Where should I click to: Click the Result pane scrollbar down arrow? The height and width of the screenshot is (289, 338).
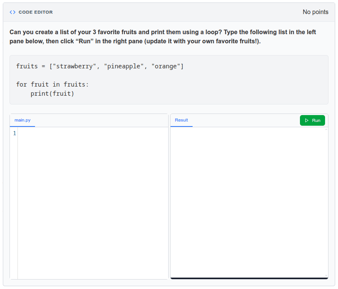coord(326,275)
